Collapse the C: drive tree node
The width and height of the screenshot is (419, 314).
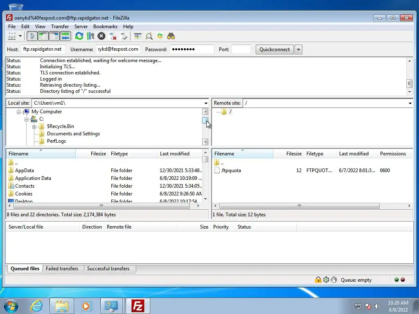26,119
